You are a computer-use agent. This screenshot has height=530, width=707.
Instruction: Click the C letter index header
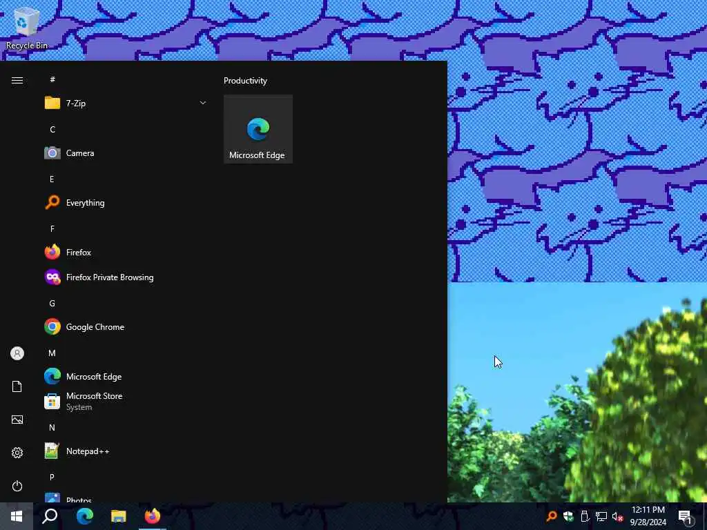[52, 129]
